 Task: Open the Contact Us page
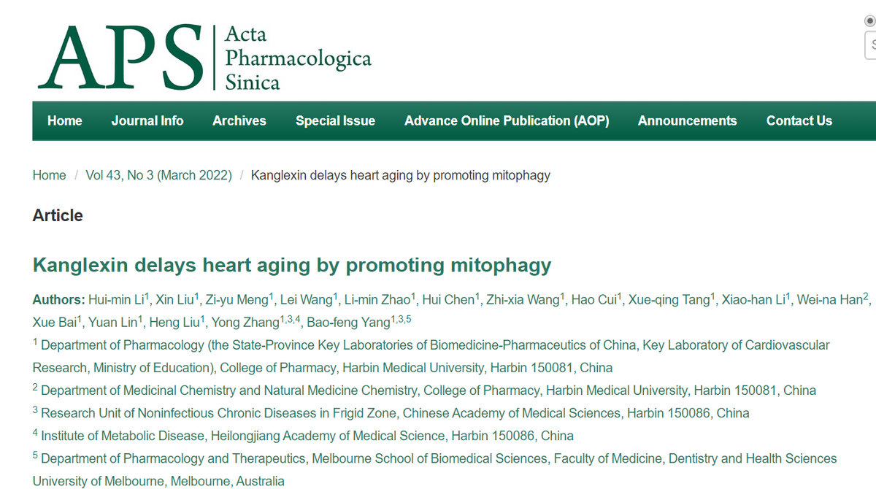tap(799, 121)
